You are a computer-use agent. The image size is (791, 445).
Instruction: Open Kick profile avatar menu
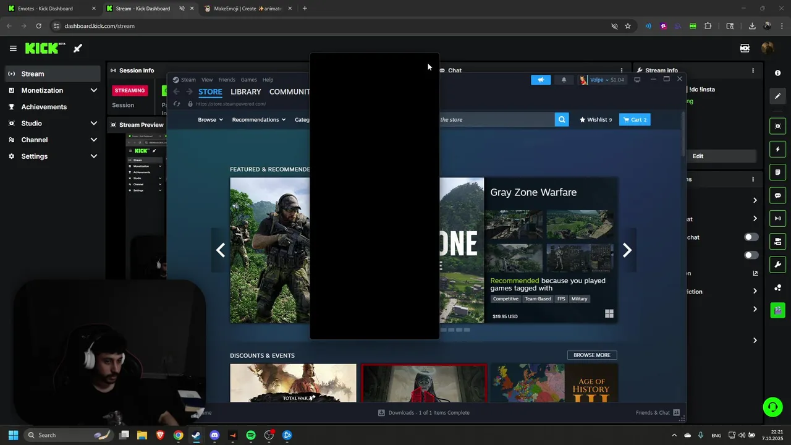point(768,48)
